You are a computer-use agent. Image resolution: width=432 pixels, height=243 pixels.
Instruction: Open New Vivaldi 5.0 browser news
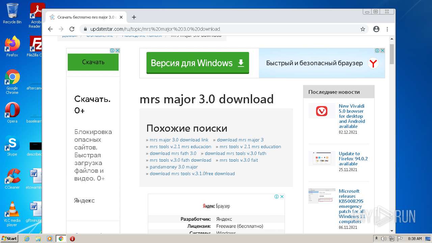click(x=352, y=116)
